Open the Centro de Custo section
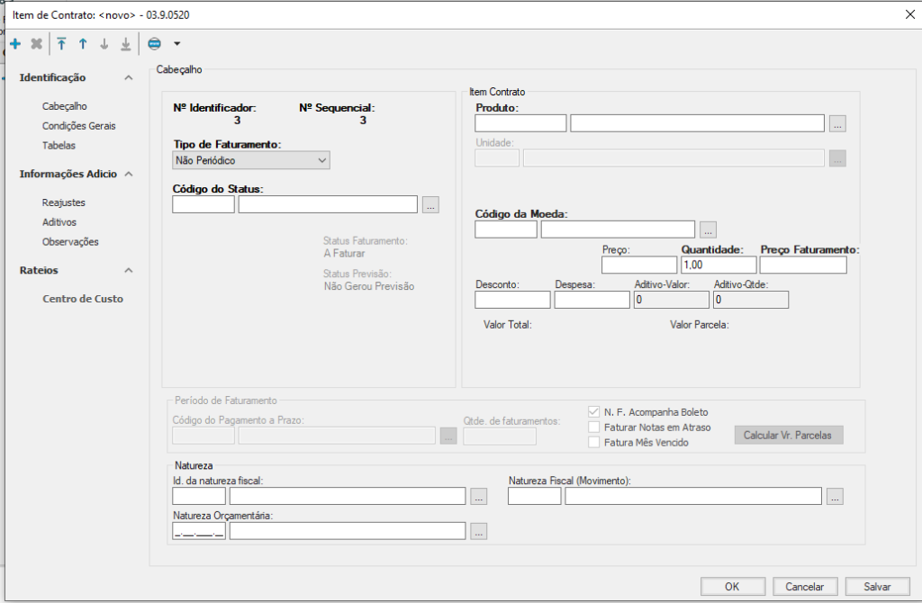This screenshot has width=922, height=603. coord(83,299)
